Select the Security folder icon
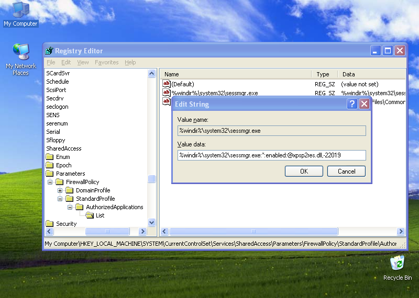Screen dimensions: 419x298 point(49,224)
